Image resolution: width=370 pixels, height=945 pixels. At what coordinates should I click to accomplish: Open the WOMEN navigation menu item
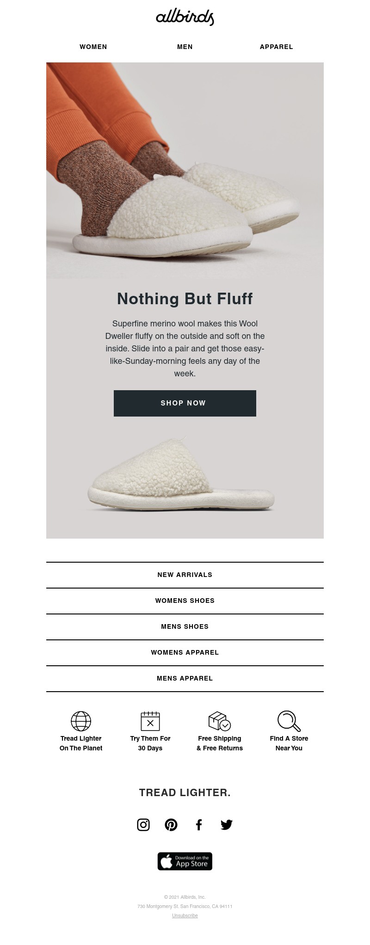click(x=93, y=47)
